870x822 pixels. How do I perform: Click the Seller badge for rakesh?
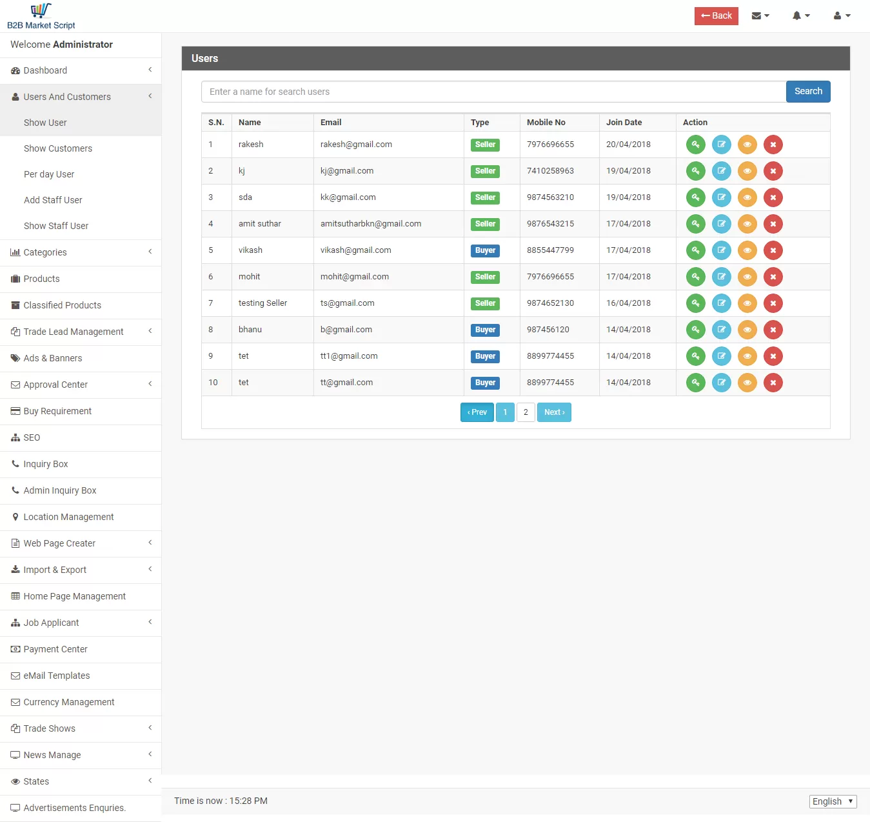[485, 145]
